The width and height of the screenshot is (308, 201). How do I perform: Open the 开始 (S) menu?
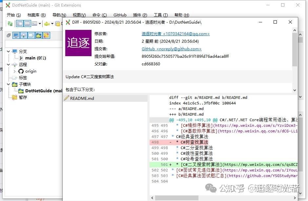(x=14, y=15)
